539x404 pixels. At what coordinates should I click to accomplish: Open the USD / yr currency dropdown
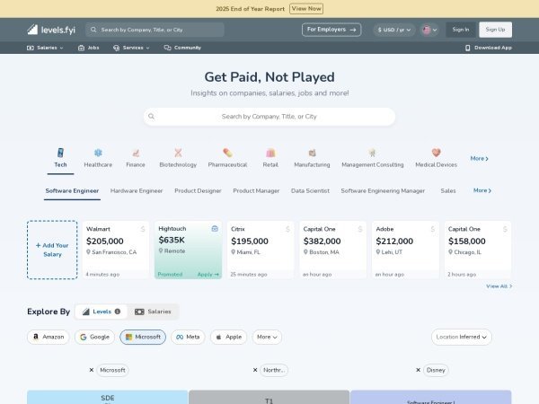point(394,30)
